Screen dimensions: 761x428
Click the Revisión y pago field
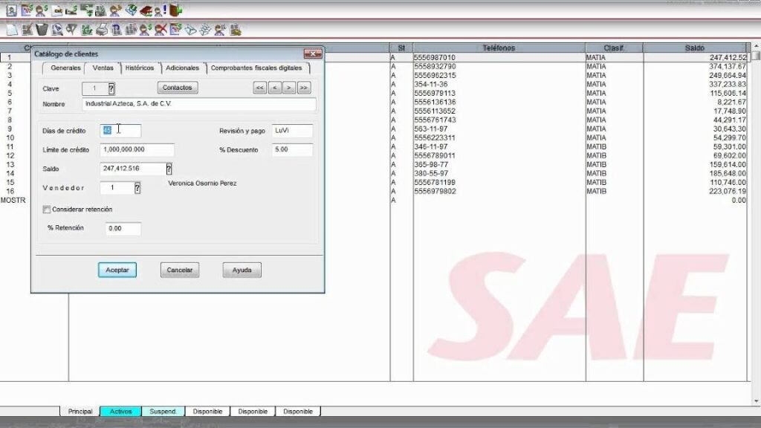pos(292,131)
